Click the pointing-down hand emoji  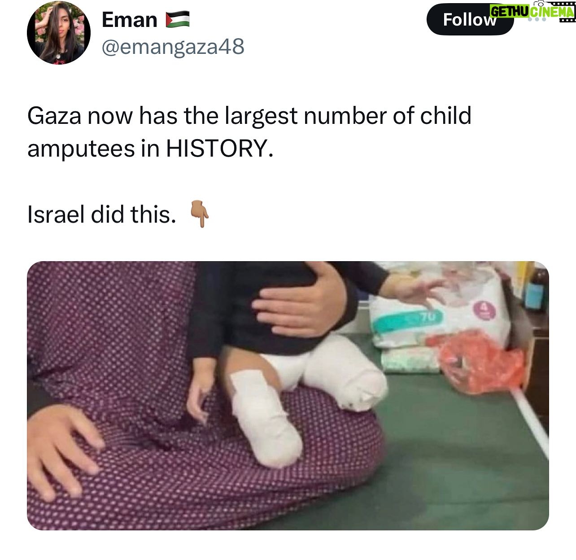200,214
